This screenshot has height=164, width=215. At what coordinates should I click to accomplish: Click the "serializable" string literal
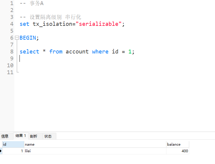click(x=99, y=24)
